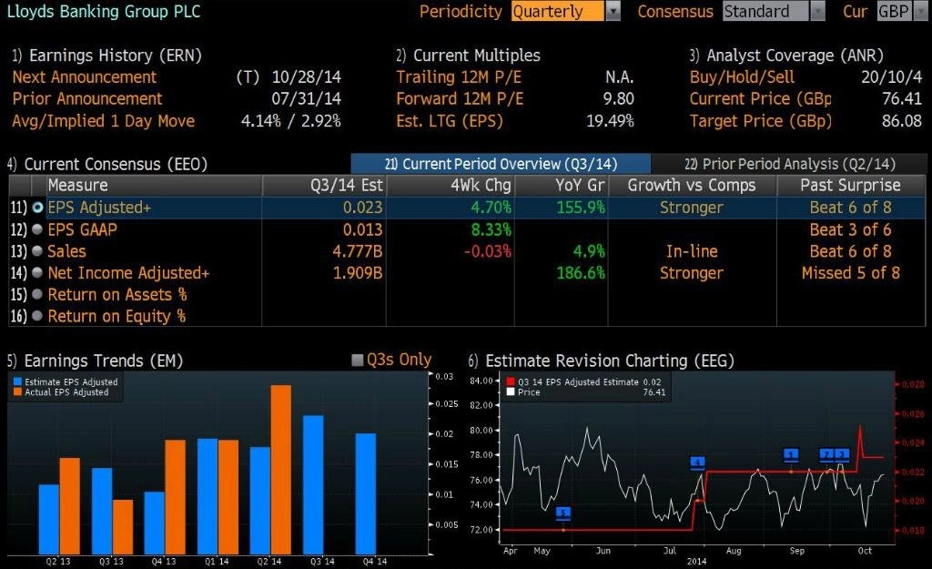
Task: Open the Consensus dropdown showing Standard
Action: coord(774,11)
